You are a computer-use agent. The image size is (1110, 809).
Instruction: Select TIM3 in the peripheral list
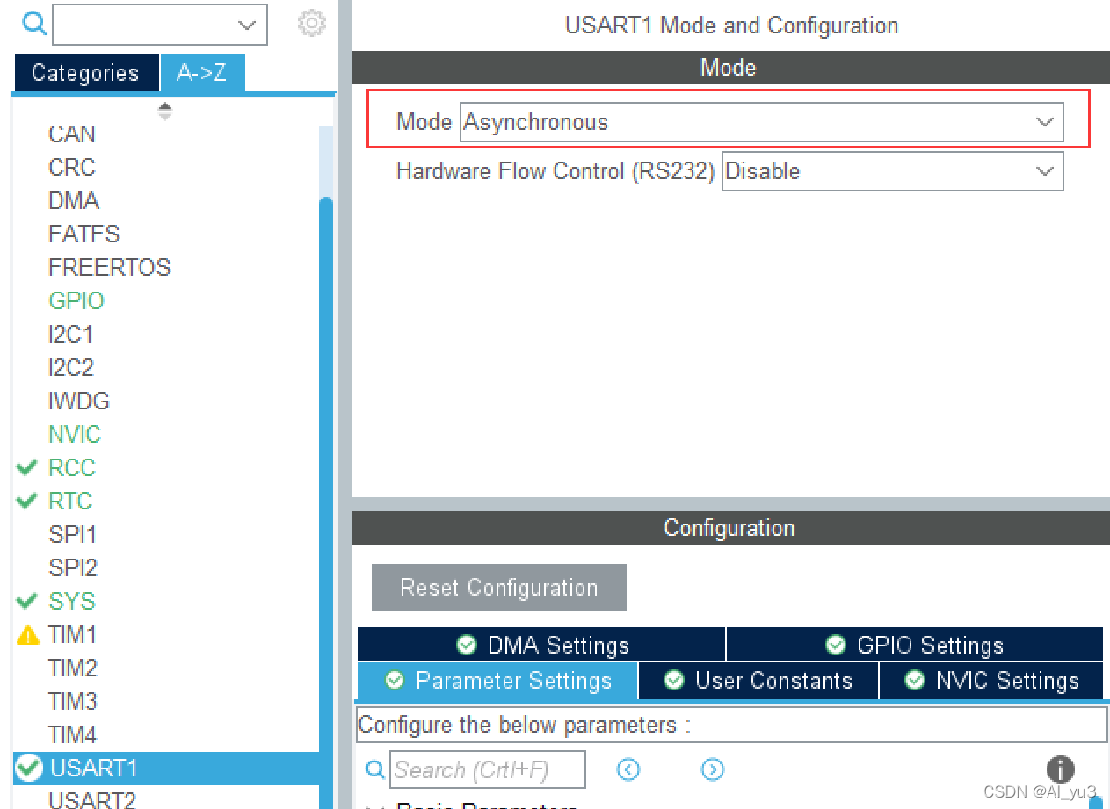click(73, 701)
